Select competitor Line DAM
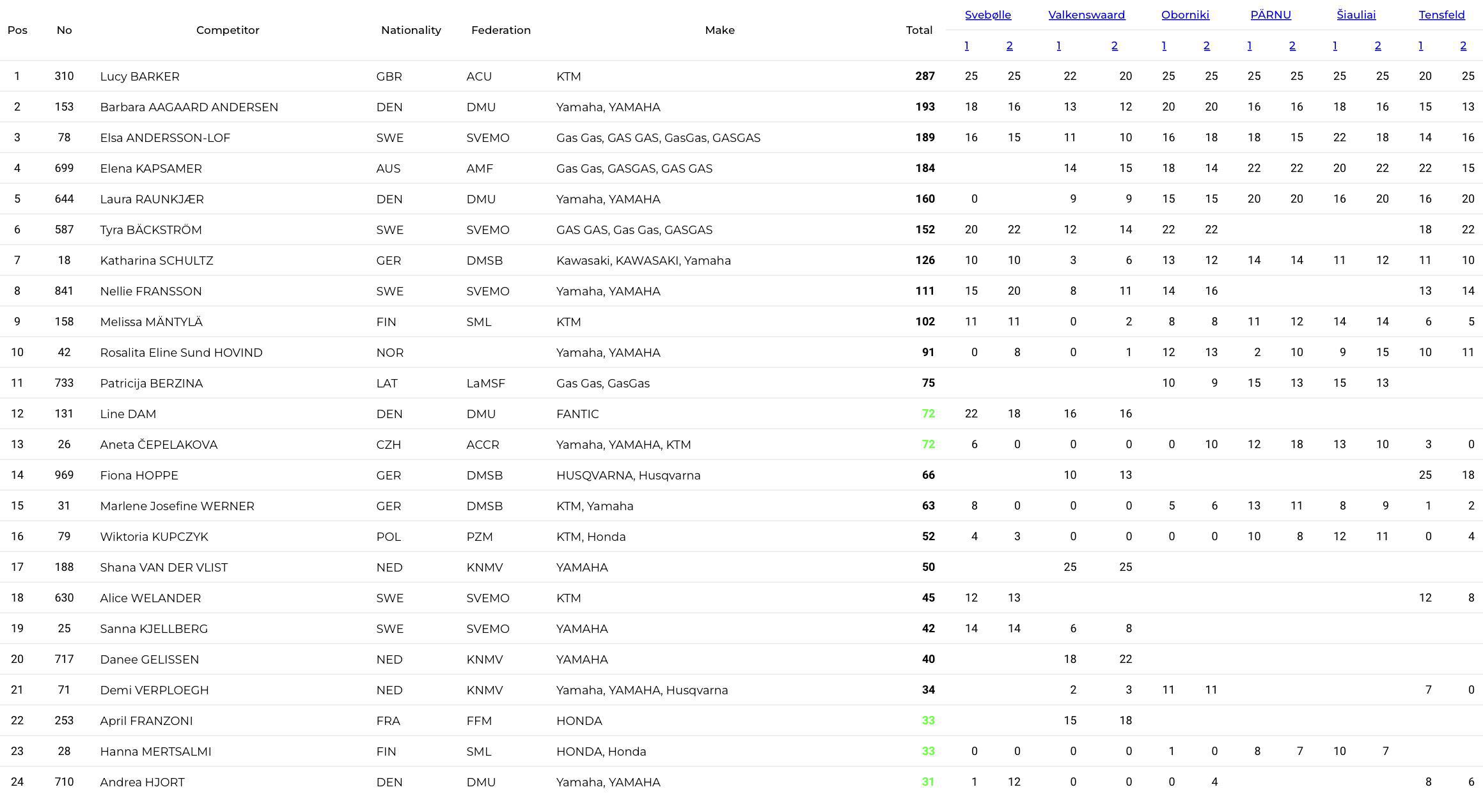Image resolution: width=1483 pixels, height=794 pixels. pos(128,414)
